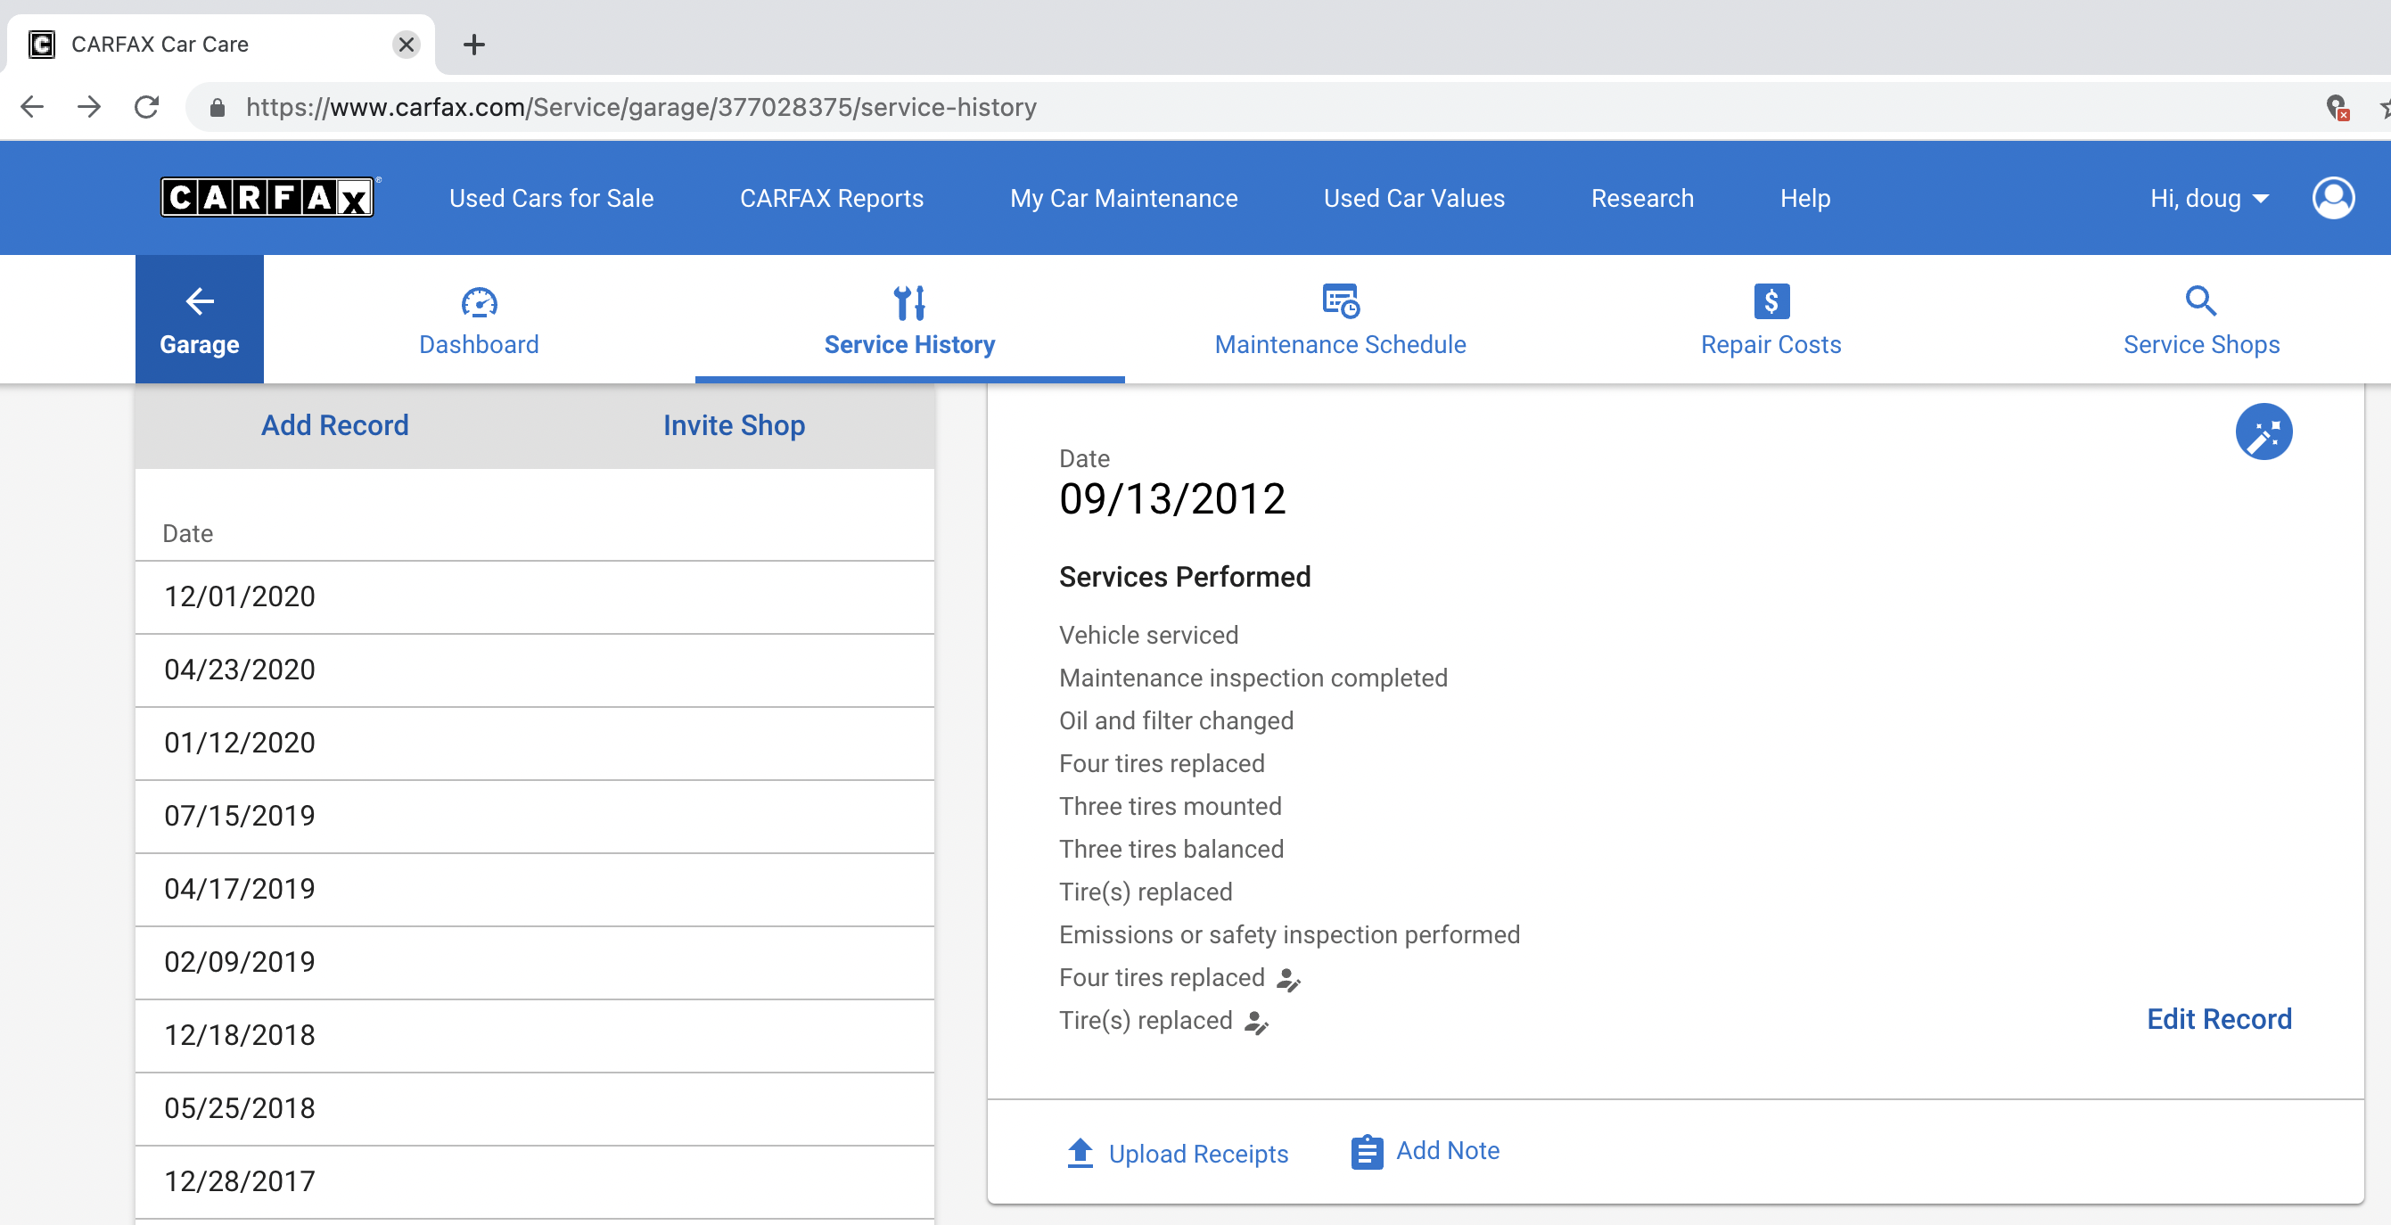Click the Add Note clipboard icon
Screen dimensions: 2391x1225
[1367, 1152]
